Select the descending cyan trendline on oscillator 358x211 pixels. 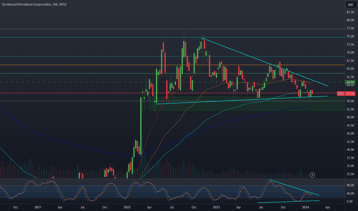[x=294, y=188]
